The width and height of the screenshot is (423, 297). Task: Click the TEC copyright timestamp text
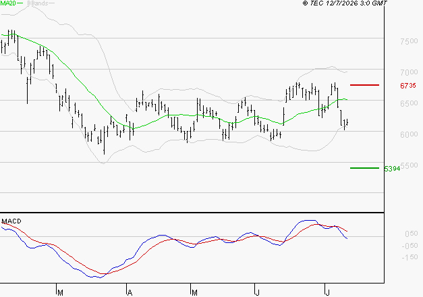coord(345,3)
